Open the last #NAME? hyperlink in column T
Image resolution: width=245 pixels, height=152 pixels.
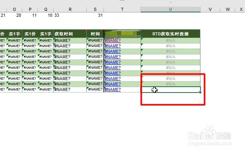pyautogui.click(x=113, y=89)
